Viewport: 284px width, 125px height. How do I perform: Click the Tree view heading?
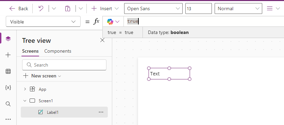36,40
